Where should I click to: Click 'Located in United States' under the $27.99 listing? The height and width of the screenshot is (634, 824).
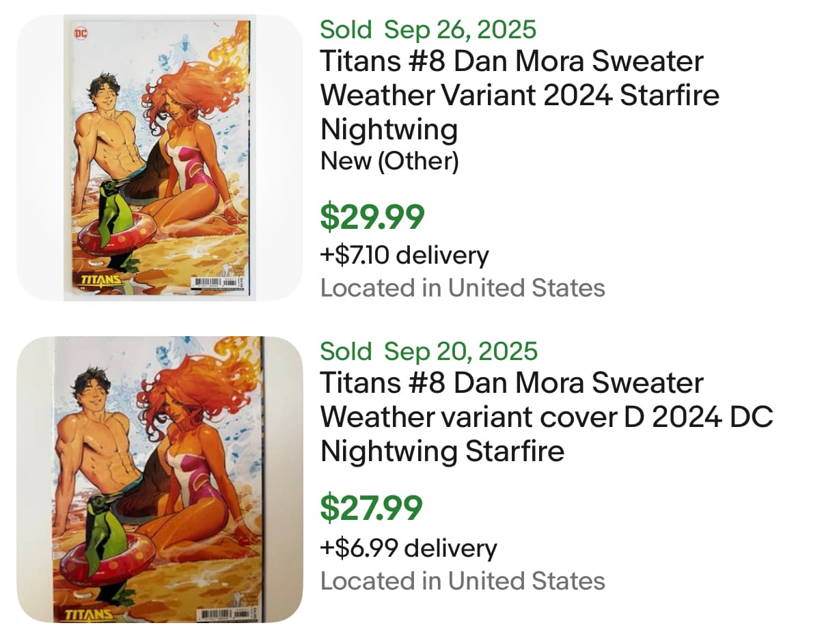[x=463, y=581]
